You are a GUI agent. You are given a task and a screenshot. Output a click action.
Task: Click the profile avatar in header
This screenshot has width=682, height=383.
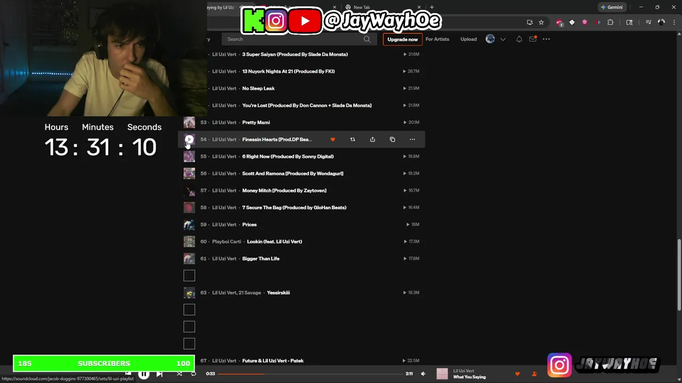coord(490,39)
